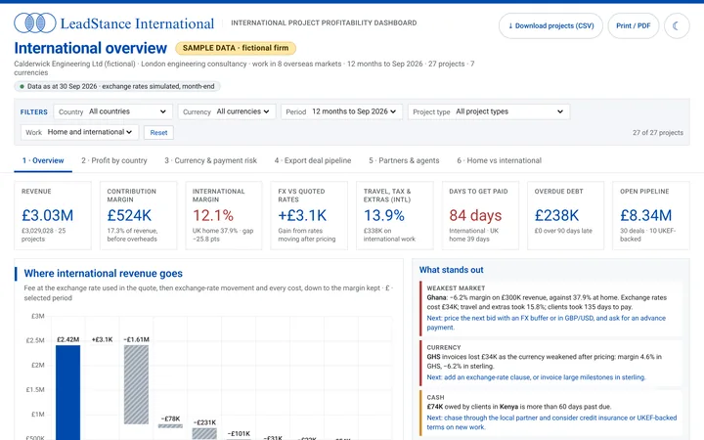This screenshot has height=440, width=704.
Task: Click the Ghana next-step advice link
Action: 546,323
